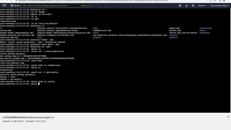
Task: Click the AsyncResourceDisposer.xml file name
Action: tap(130, 35)
